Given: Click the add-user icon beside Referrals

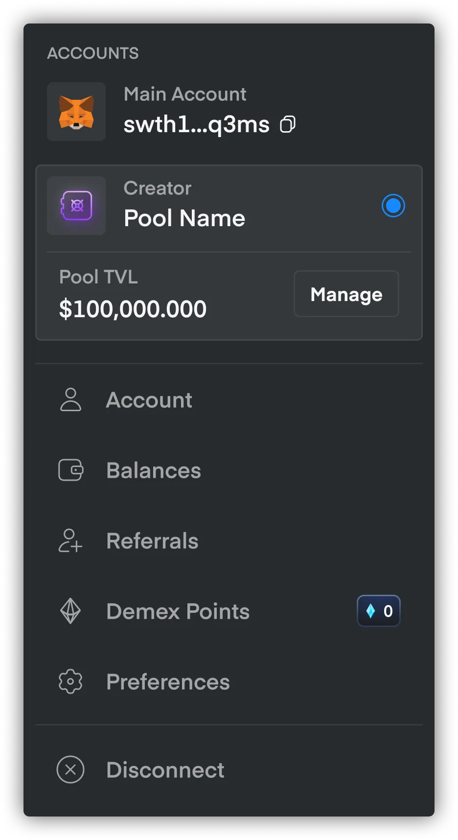Looking at the screenshot, I should pos(70,540).
